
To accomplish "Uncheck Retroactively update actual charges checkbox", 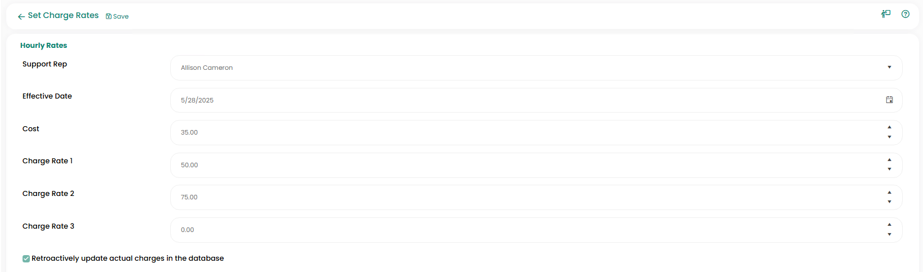I will click(26, 258).
